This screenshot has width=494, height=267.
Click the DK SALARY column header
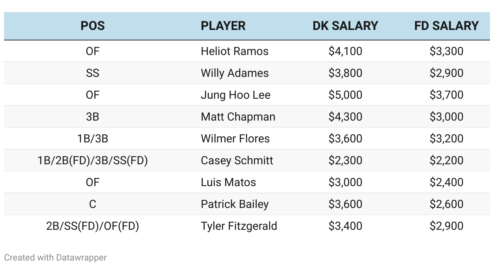click(x=345, y=26)
